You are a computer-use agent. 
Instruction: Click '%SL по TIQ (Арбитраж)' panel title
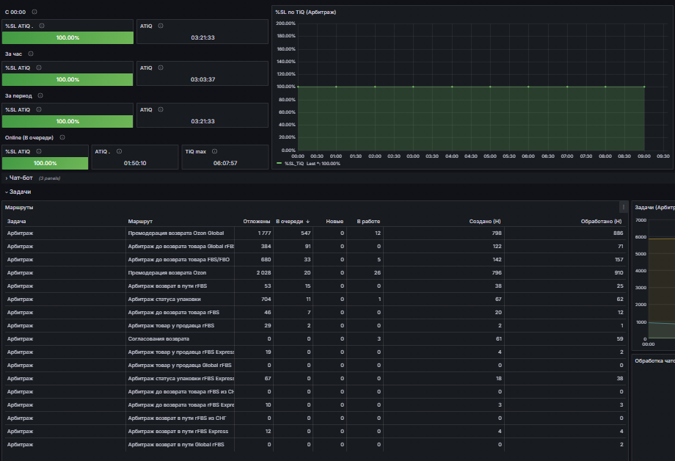[306, 12]
